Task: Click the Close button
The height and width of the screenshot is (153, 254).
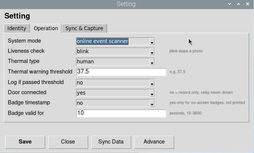Action: pos(68,142)
